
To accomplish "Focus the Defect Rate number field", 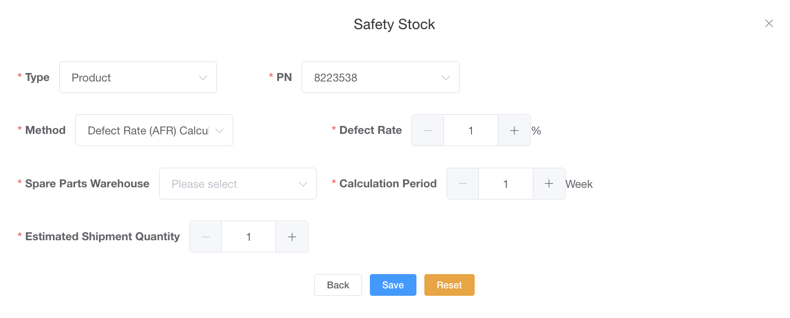I will coord(470,131).
